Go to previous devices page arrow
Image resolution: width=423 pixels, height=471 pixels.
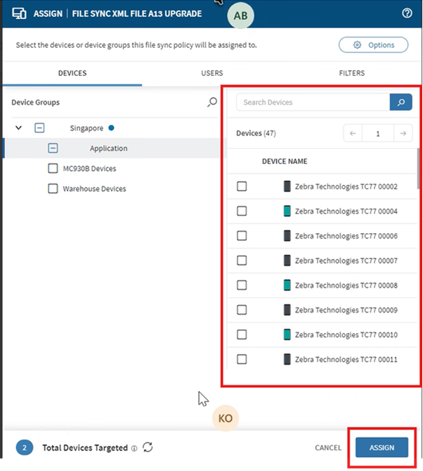tap(353, 133)
